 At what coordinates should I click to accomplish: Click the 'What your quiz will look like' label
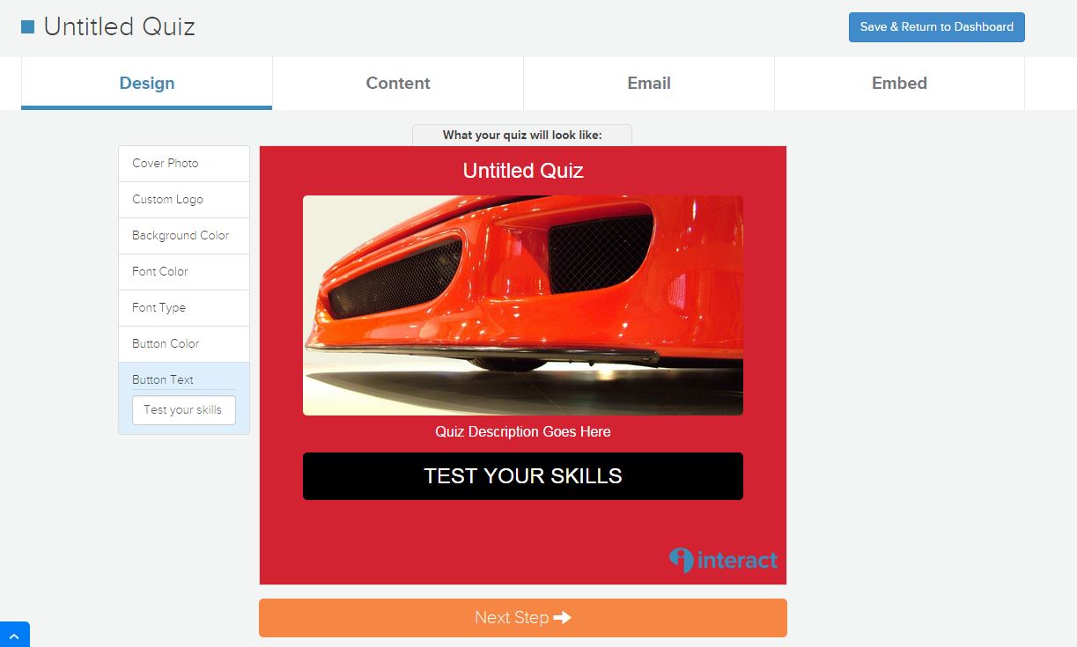click(522, 136)
